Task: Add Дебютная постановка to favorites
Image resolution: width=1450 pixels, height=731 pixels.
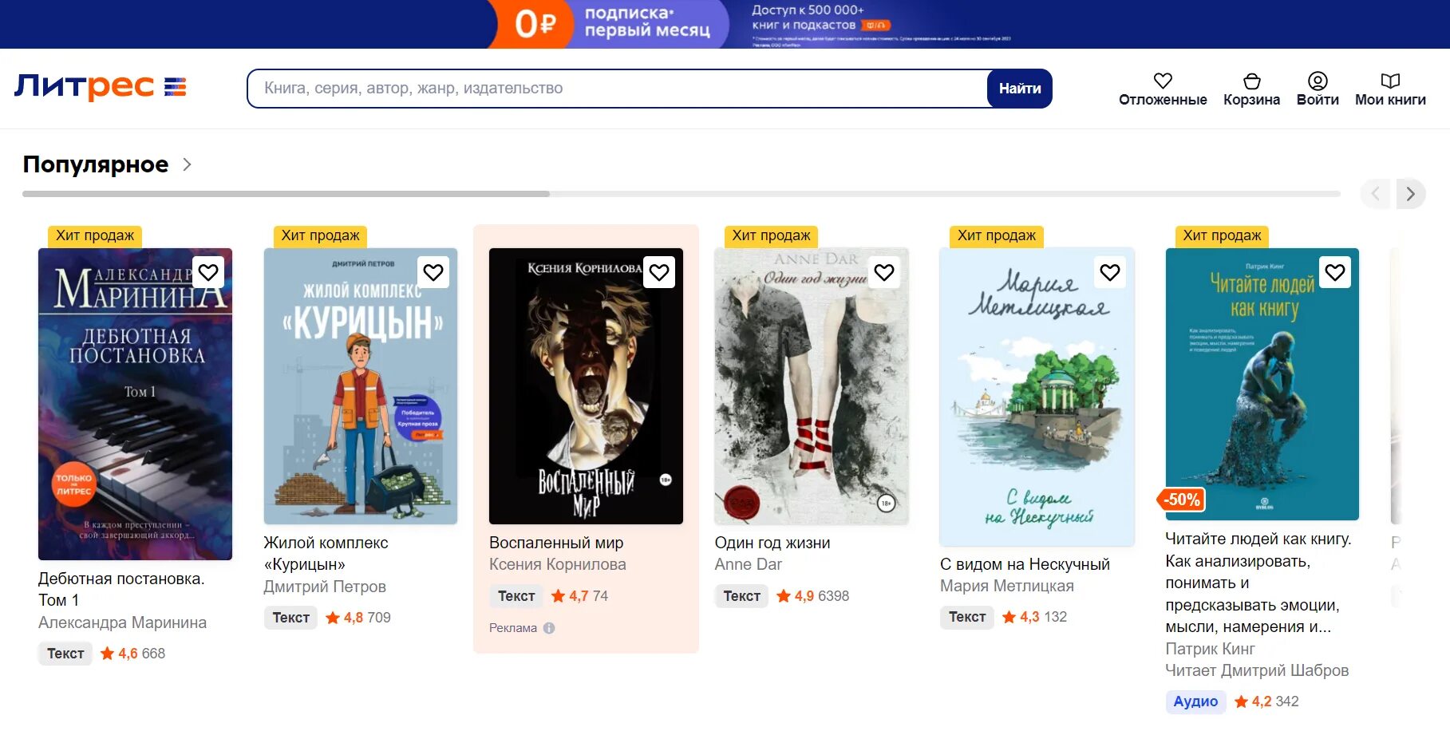Action: coord(208,272)
